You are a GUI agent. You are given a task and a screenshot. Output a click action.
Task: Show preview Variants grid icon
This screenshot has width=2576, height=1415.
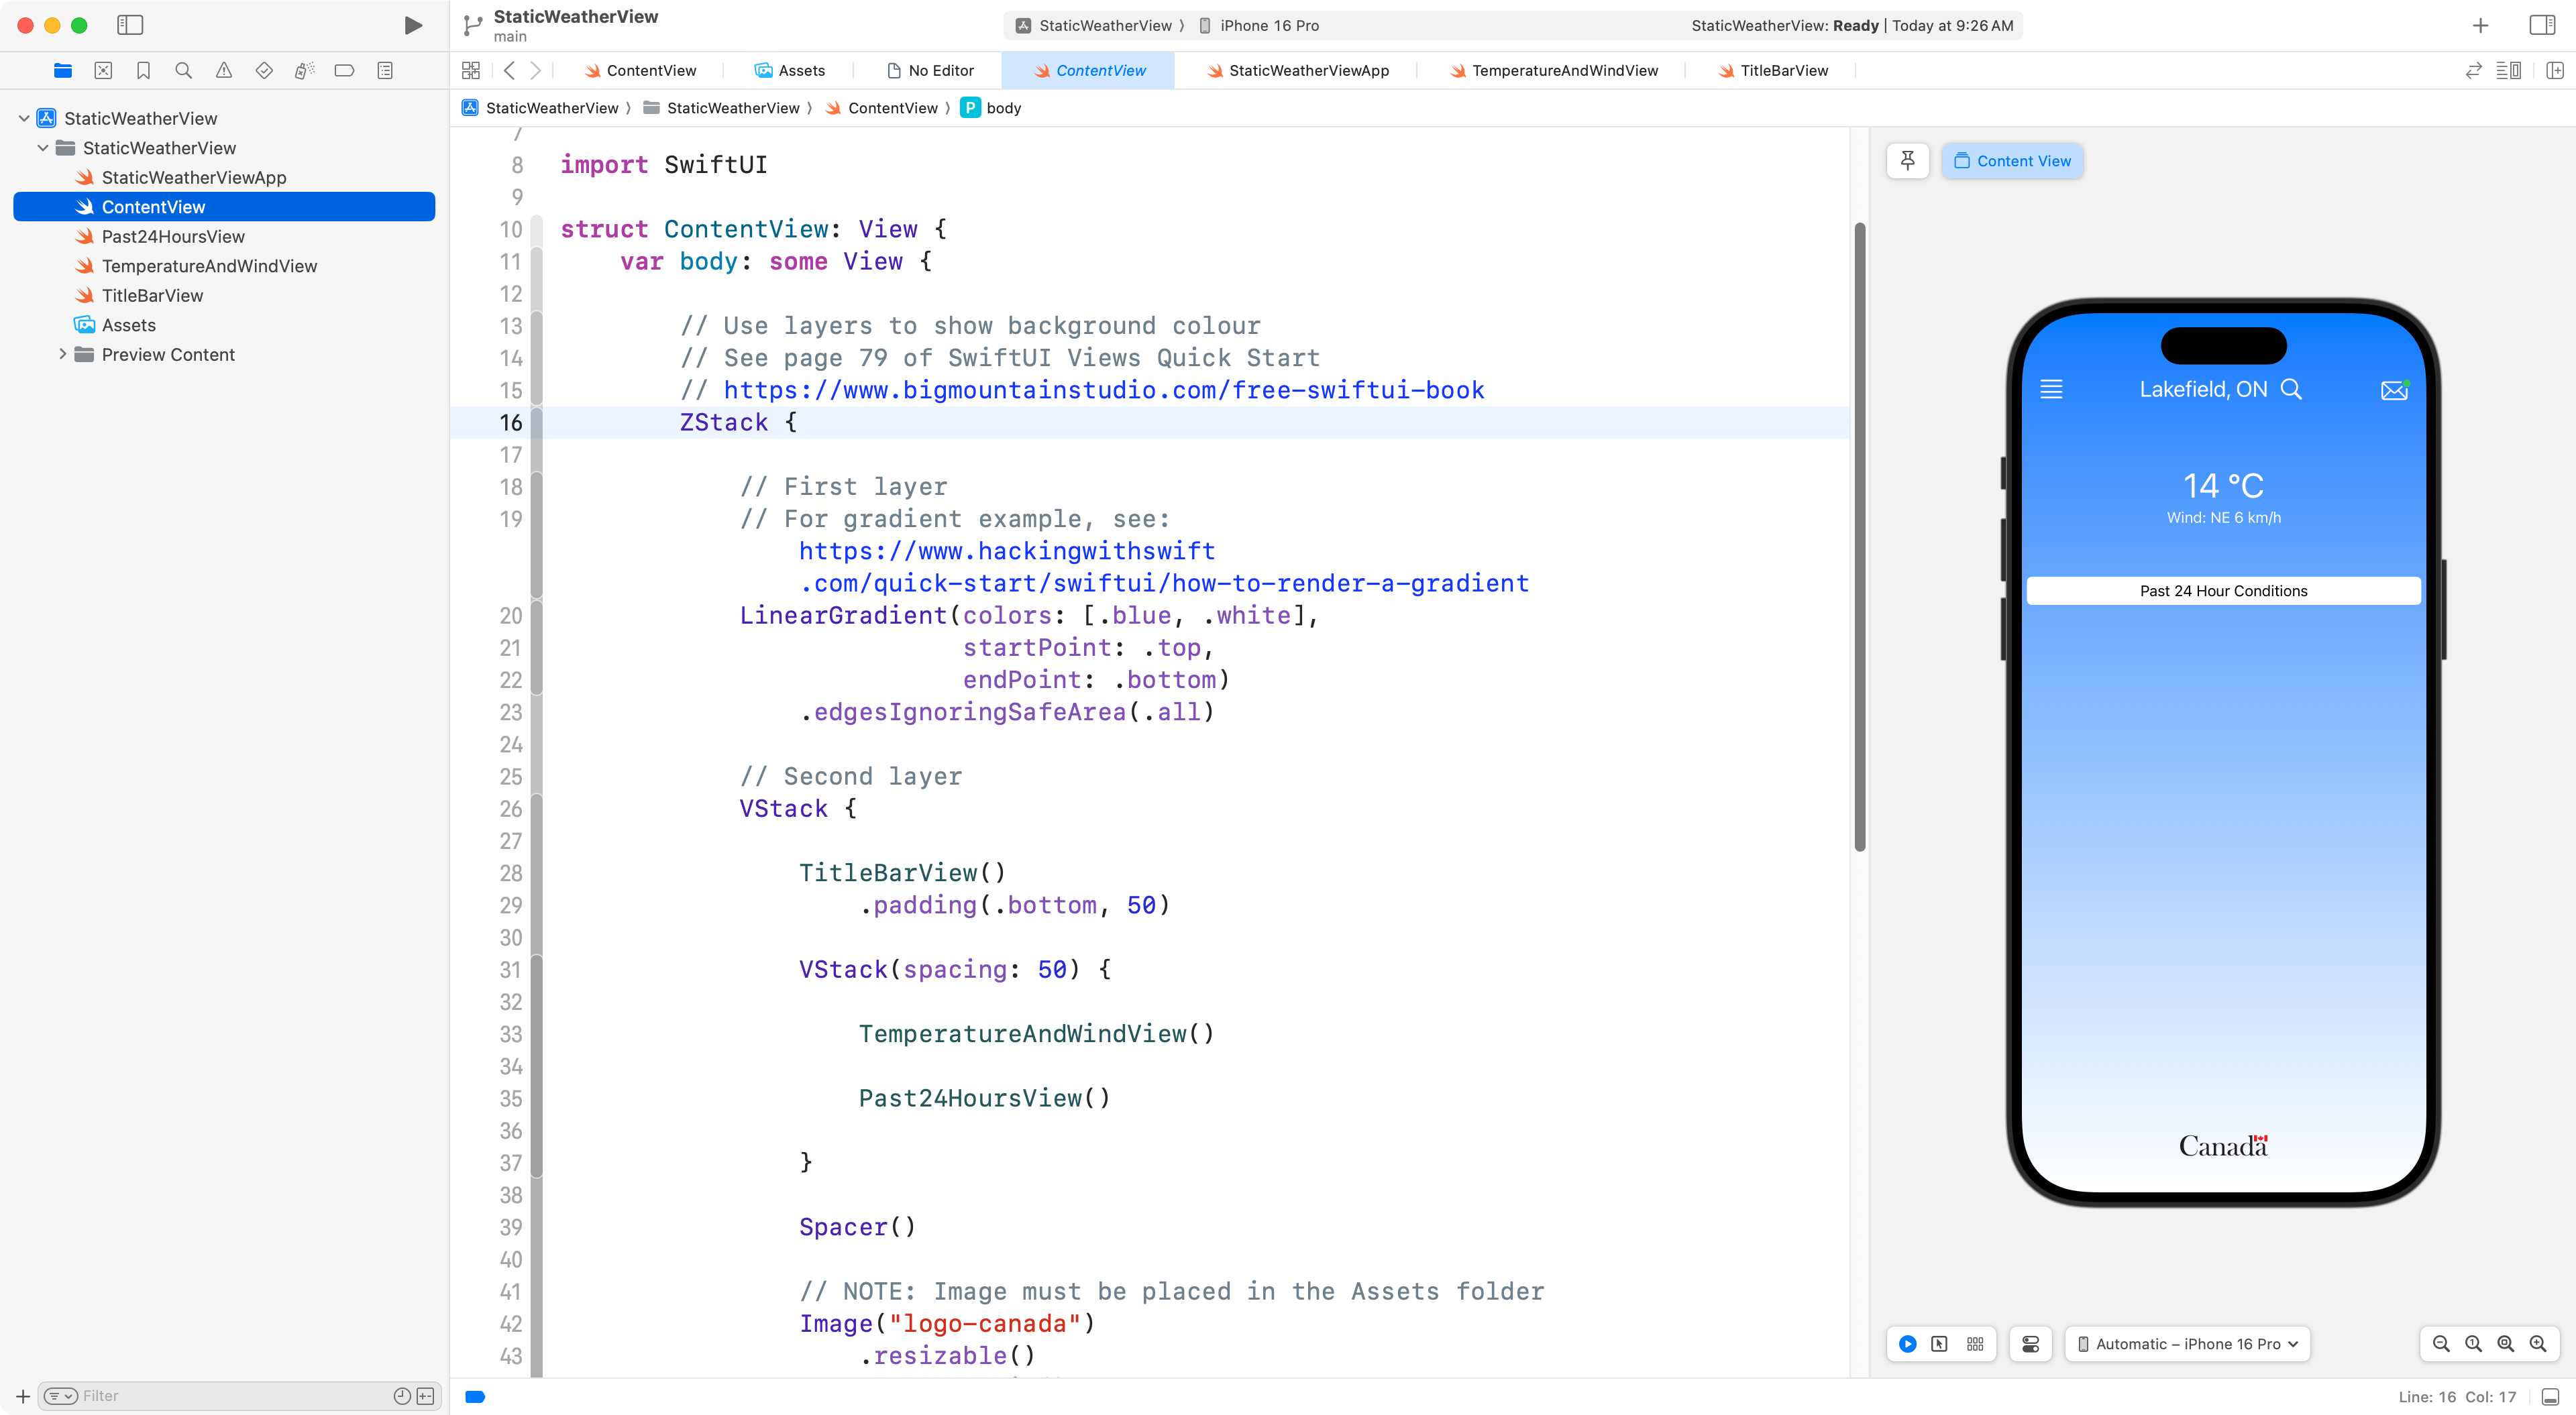coord(1975,1344)
